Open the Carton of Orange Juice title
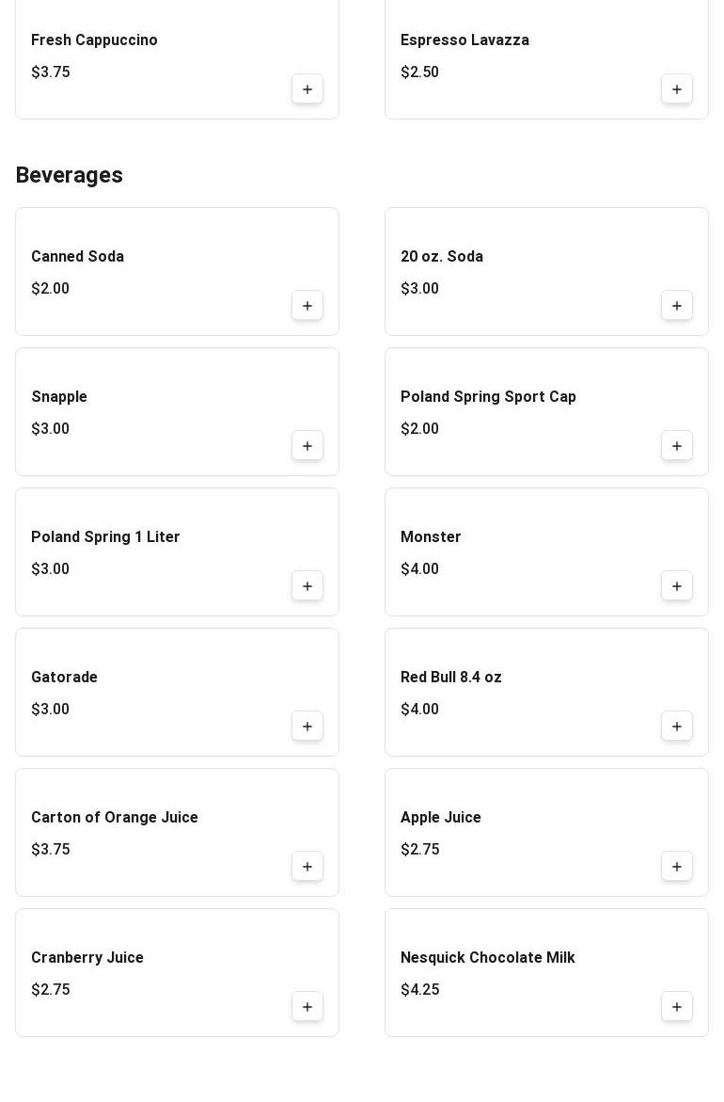Image resolution: width=724 pixels, height=1102 pixels. (x=115, y=818)
